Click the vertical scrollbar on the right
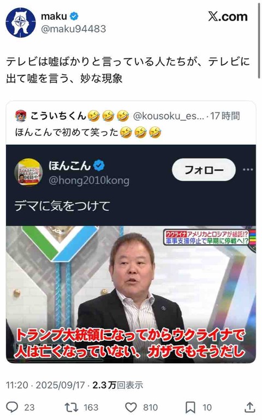 259,40
